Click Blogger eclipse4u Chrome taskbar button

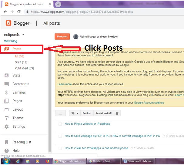tap(69, 161)
